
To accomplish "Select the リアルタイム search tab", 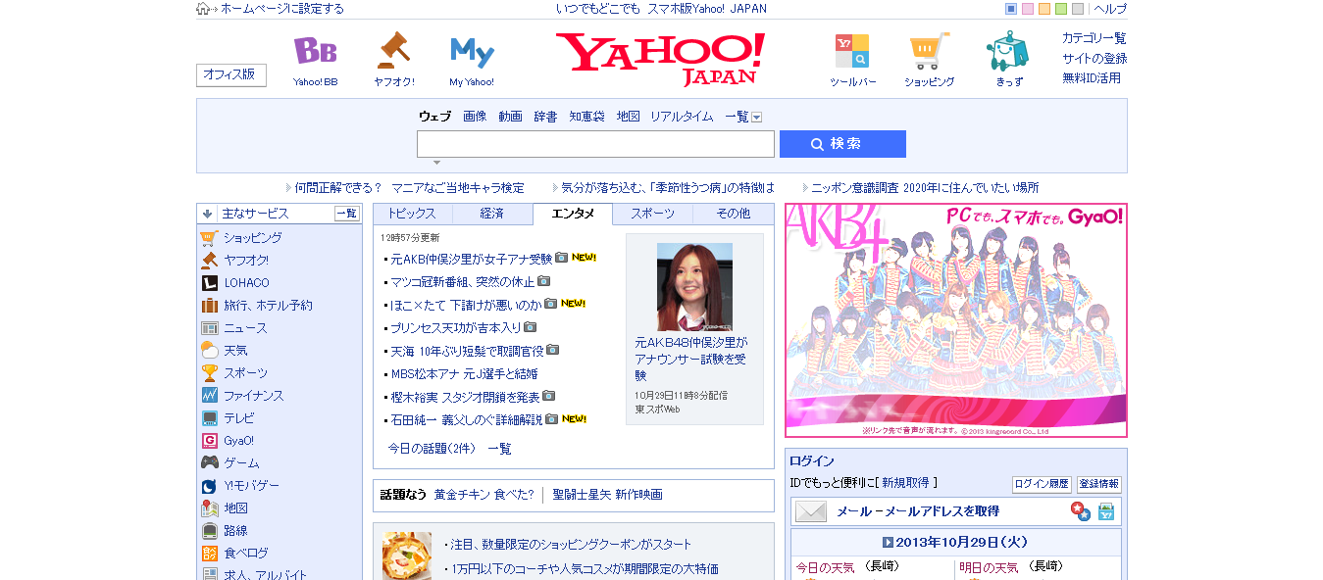I will point(682,117).
